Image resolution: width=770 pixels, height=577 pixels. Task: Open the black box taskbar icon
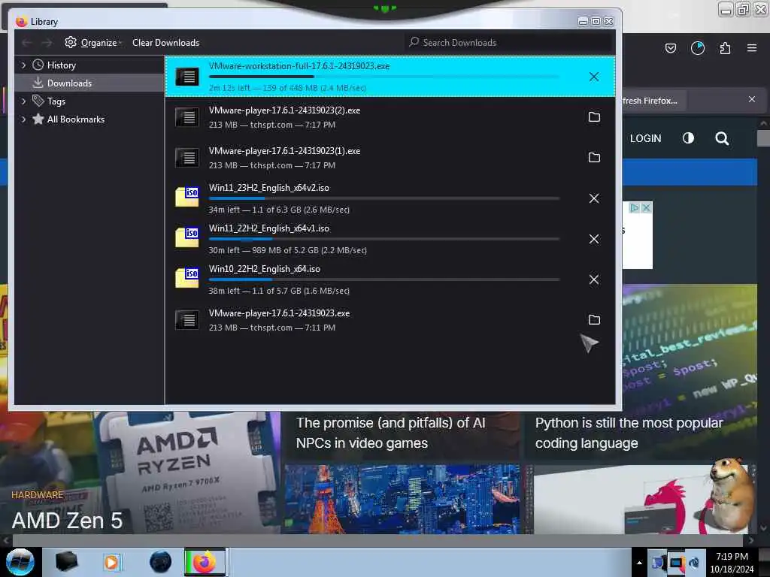[x=66, y=562]
